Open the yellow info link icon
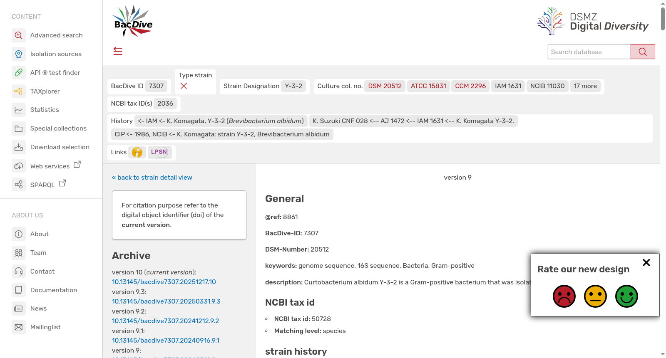Image resolution: width=666 pixels, height=358 pixels. point(137,153)
